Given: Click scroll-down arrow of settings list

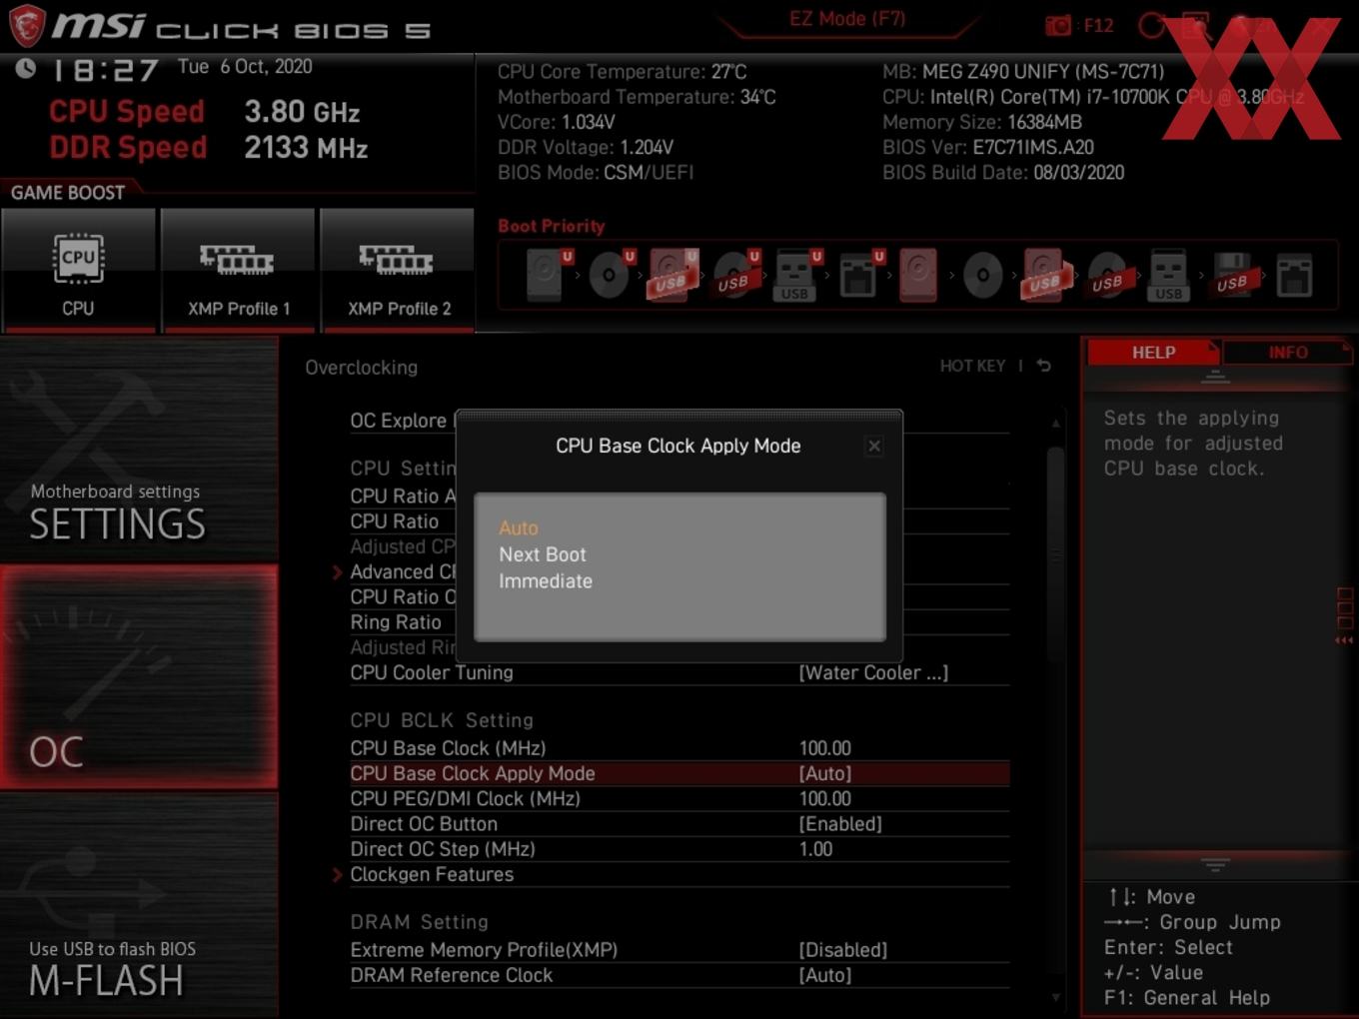Looking at the screenshot, I should pyautogui.click(x=1056, y=997).
